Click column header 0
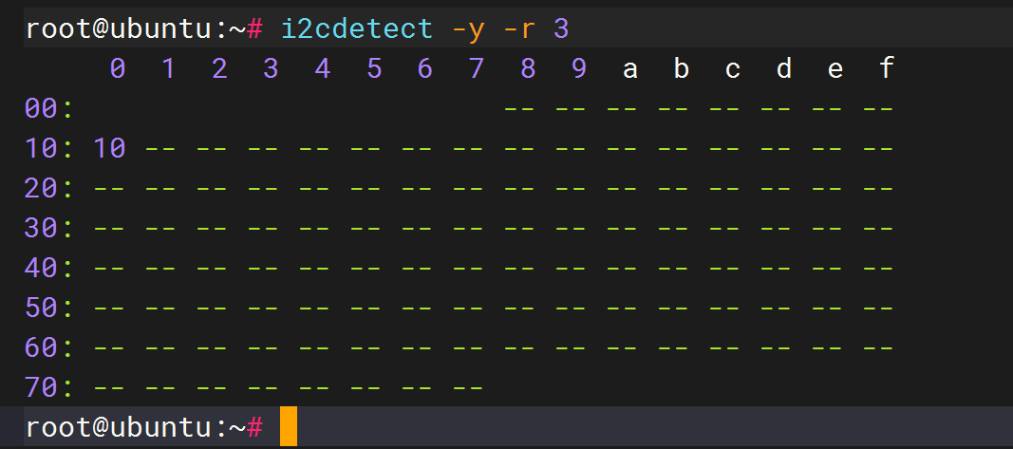1013x449 pixels. [x=117, y=68]
